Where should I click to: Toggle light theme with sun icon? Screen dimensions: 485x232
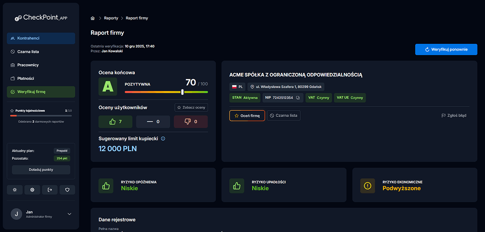tap(15, 190)
